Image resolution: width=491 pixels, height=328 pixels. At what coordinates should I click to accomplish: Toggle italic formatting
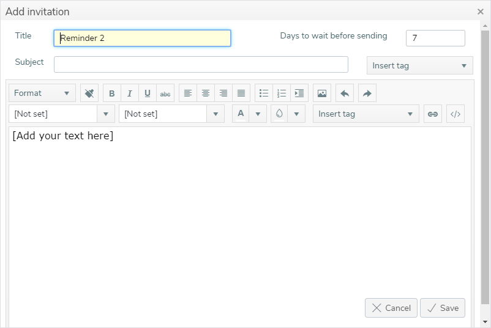click(x=130, y=93)
